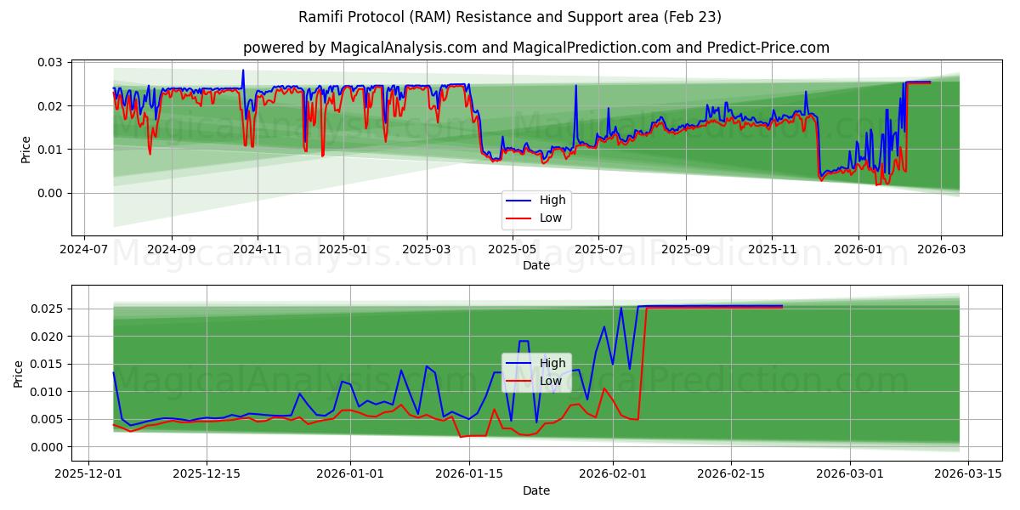
Task: Select the 0.03 price tick label
Action: 51,62
